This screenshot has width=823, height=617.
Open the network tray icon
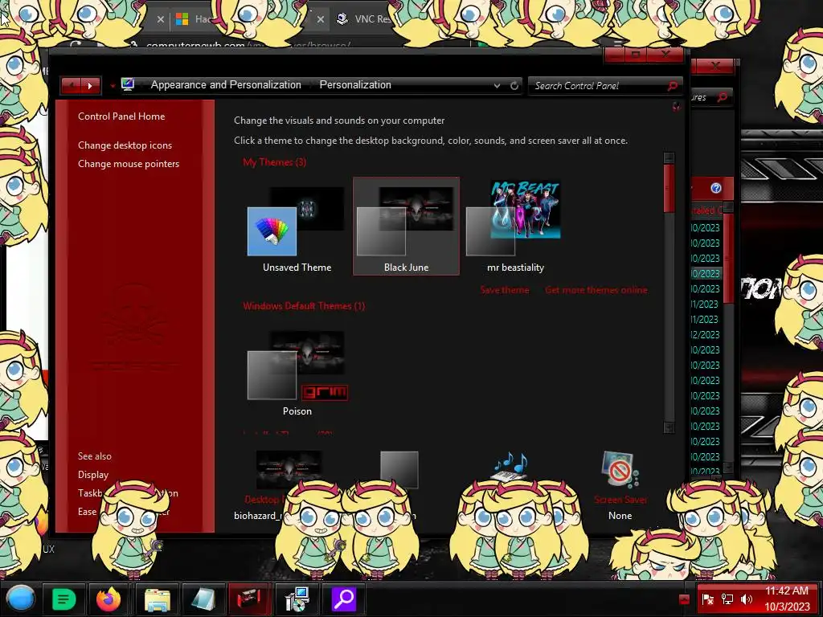727,599
